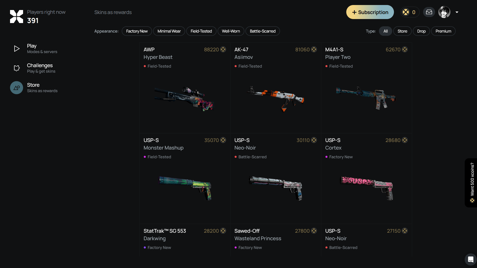
Task: Expand the account dropdown arrow beside avatar
Action: coord(457,12)
